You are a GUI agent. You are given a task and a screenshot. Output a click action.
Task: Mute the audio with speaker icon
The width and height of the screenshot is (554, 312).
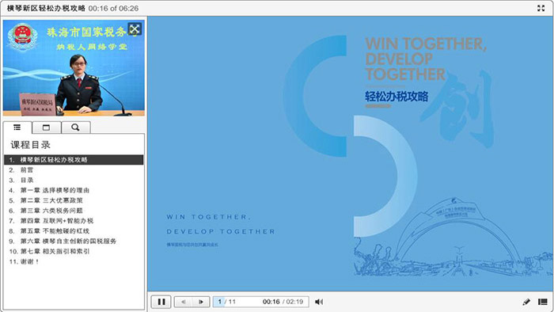(x=319, y=302)
